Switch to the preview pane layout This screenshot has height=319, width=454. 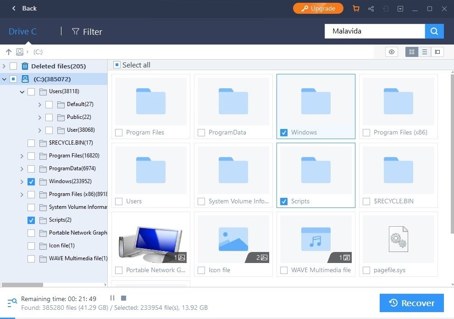[x=437, y=52]
